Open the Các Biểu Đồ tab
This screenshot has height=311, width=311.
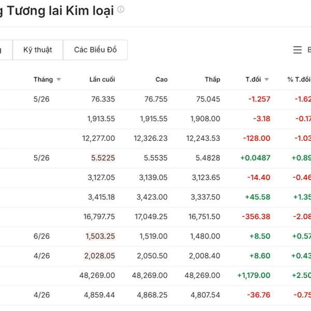95,50
